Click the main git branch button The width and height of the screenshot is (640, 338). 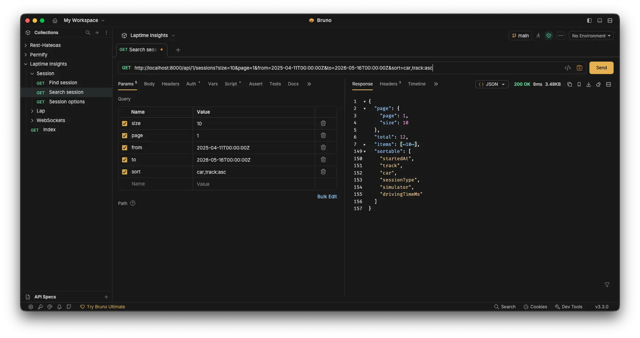520,36
